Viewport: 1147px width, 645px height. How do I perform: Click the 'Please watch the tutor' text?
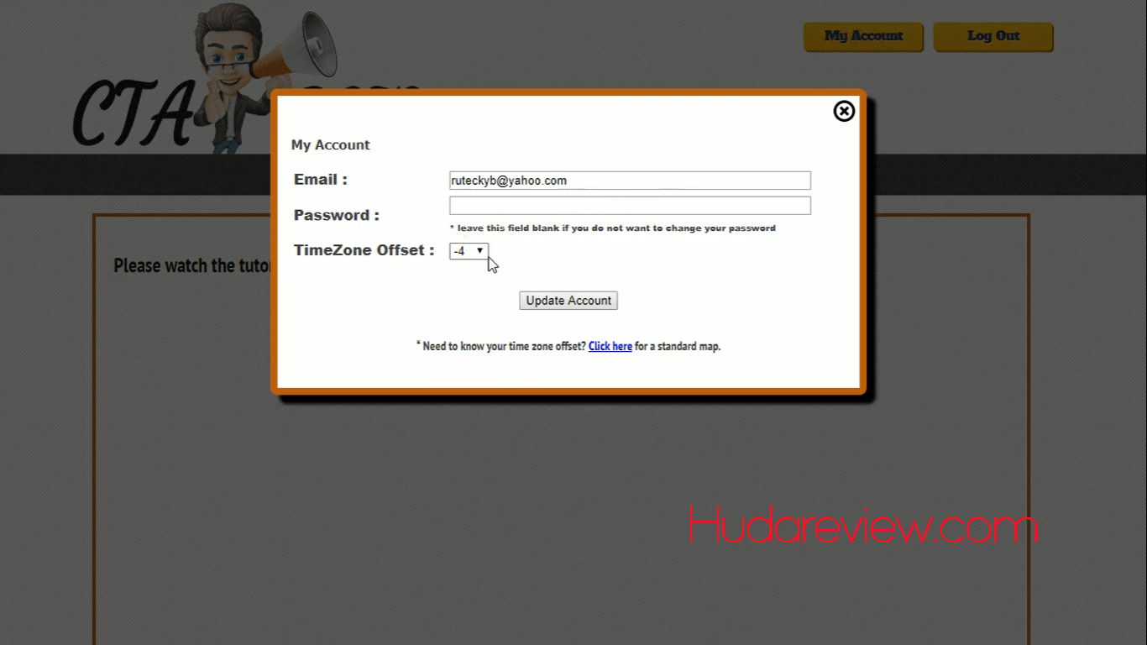[193, 265]
